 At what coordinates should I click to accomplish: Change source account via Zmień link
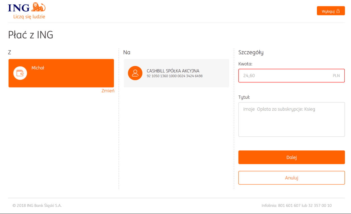coord(108,91)
